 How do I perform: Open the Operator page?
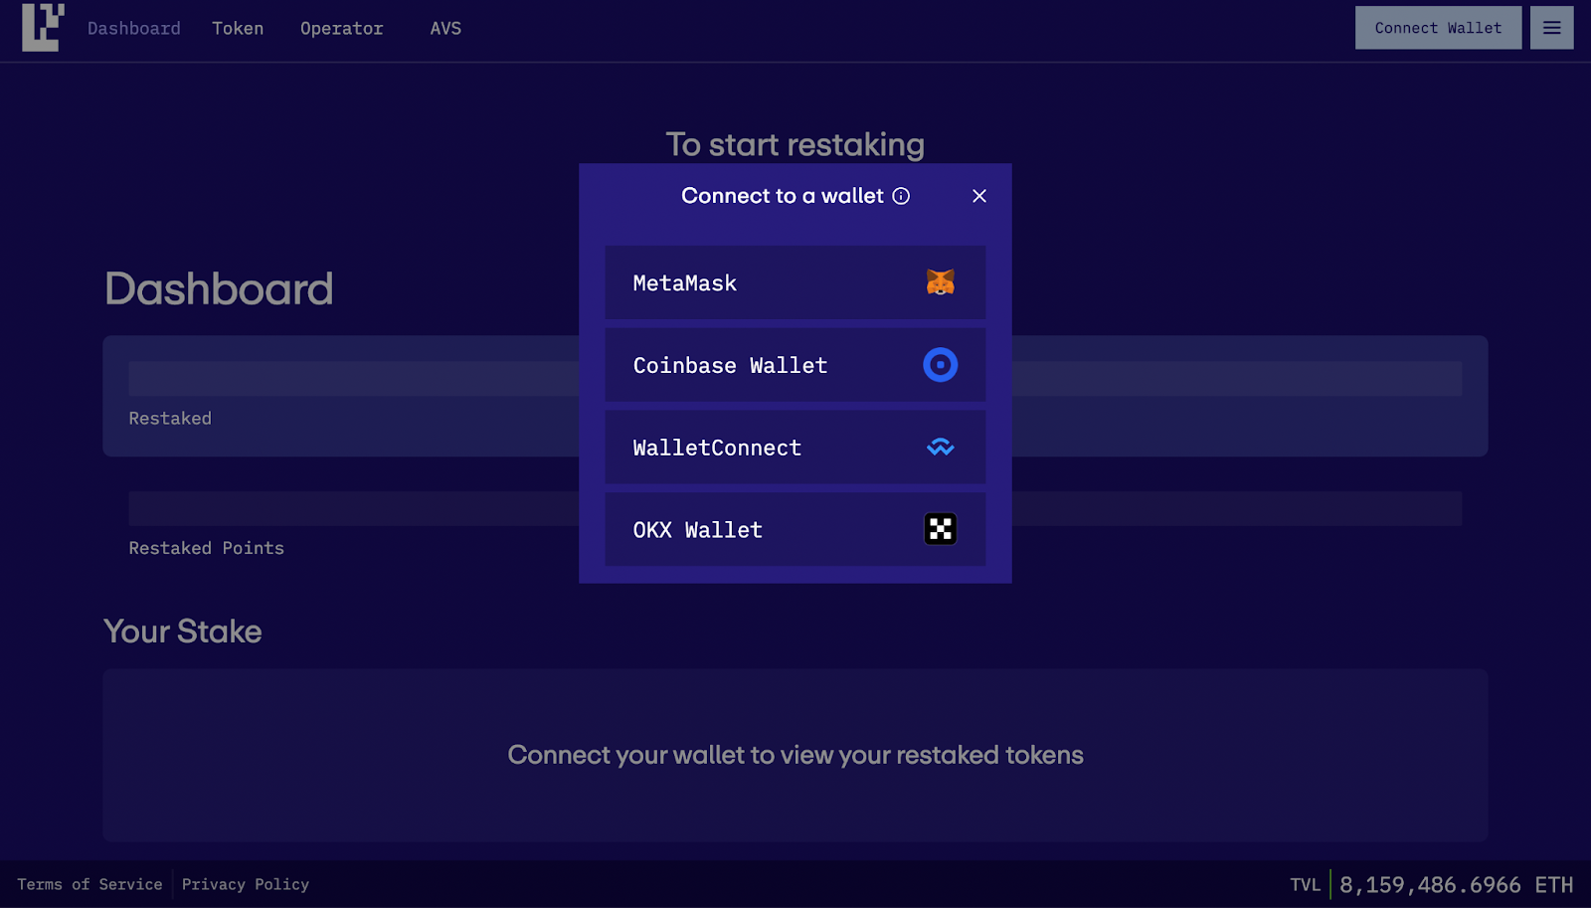(341, 28)
